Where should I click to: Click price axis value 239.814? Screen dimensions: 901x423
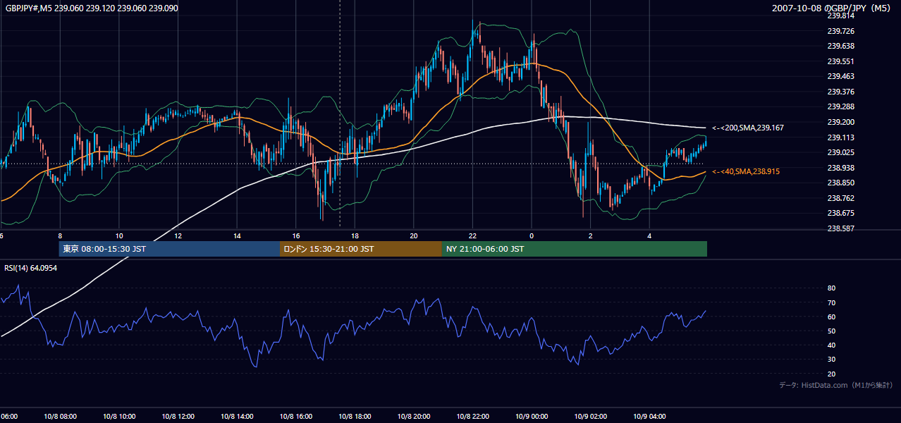[841, 16]
